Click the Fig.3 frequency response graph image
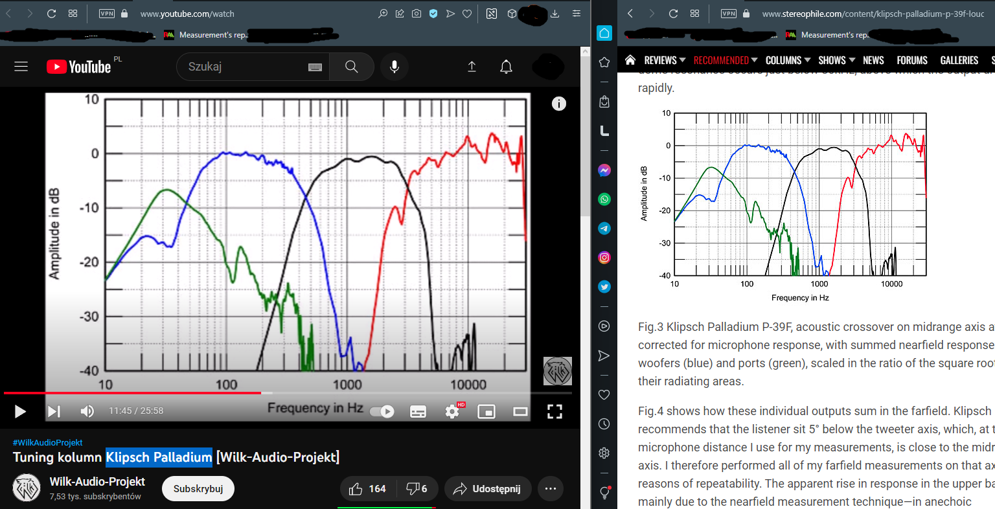Screen dimensions: 995x509 point(783,206)
